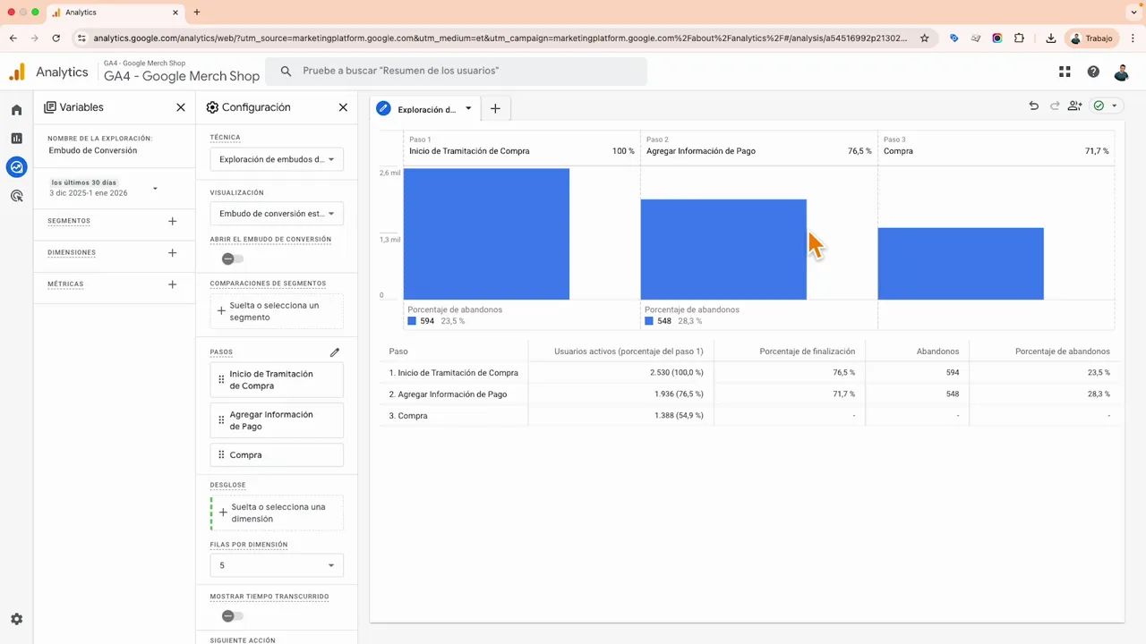
Task: Click the Paso 3 Compra funnel bar
Action: click(961, 264)
